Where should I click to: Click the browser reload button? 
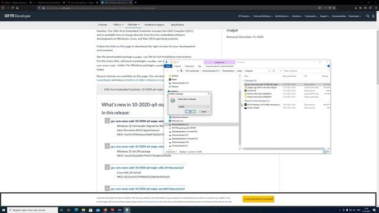12,8
